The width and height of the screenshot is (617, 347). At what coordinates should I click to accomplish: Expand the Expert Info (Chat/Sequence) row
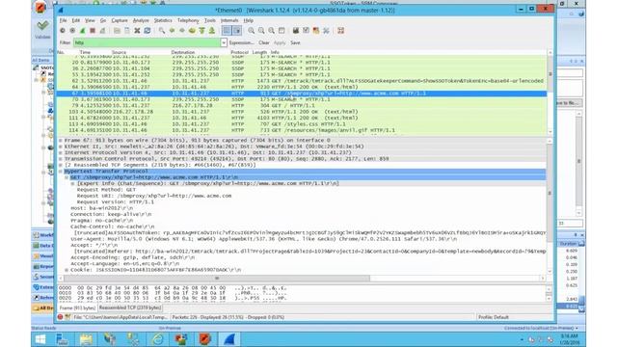pos(73,183)
